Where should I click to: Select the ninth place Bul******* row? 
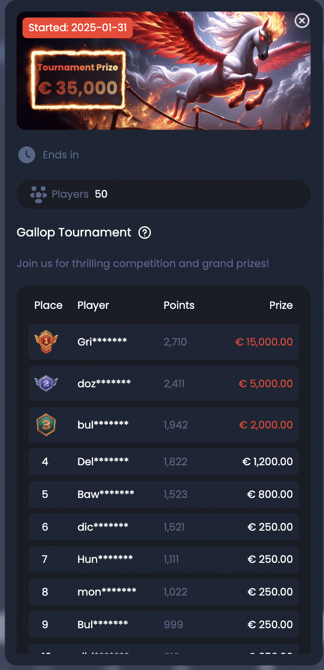[164, 625]
